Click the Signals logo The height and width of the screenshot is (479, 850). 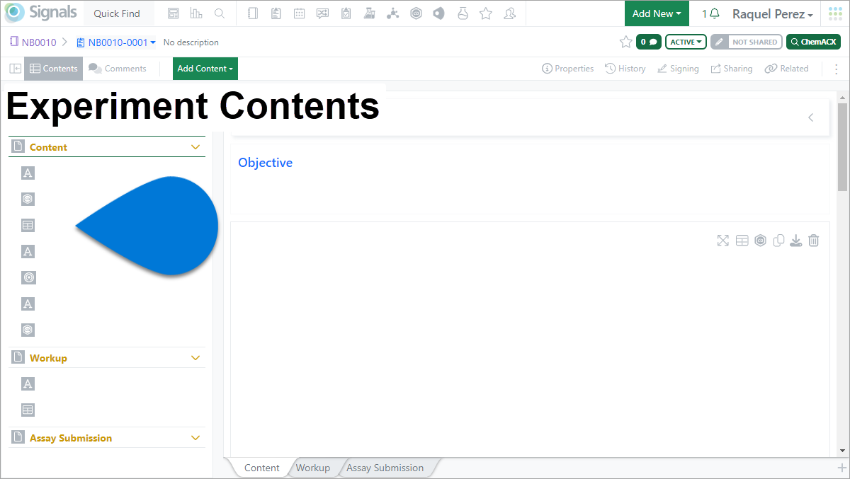(x=41, y=13)
